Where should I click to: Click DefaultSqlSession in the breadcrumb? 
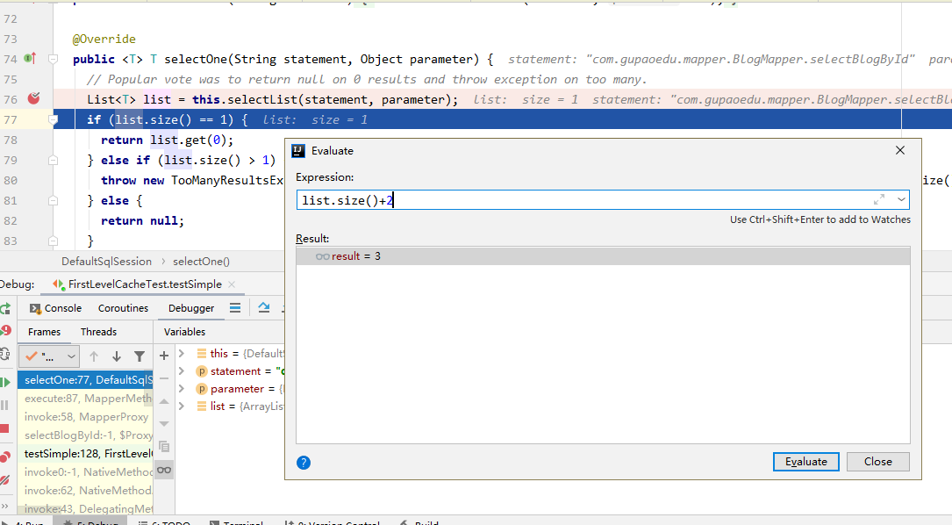106,262
